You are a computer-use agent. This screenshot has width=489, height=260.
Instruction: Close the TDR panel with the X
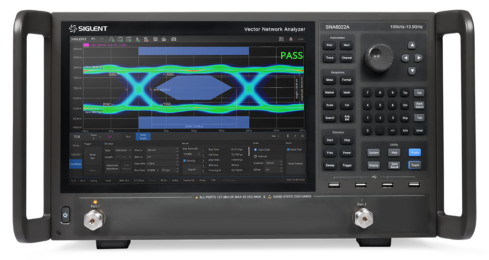302,136
